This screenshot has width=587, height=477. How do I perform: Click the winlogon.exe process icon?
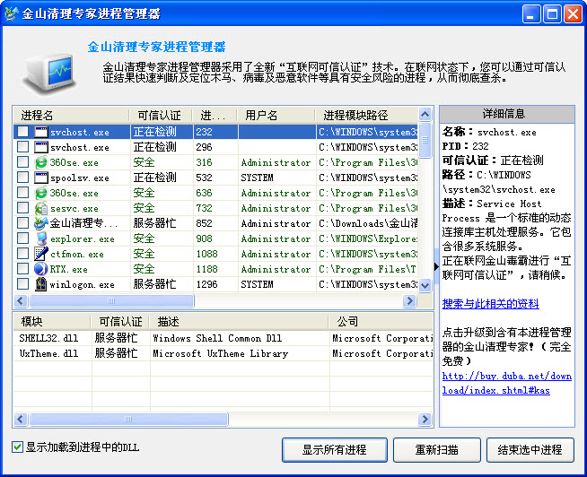click(x=40, y=284)
